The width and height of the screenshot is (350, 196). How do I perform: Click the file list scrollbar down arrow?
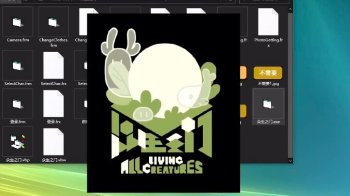[x=290, y=161]
